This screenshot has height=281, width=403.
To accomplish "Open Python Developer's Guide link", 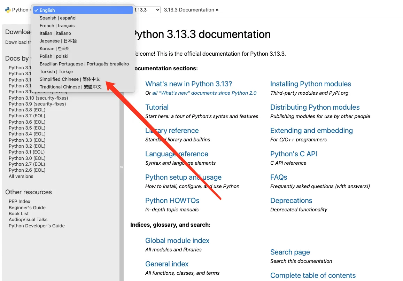I will (x=37, y=226).
